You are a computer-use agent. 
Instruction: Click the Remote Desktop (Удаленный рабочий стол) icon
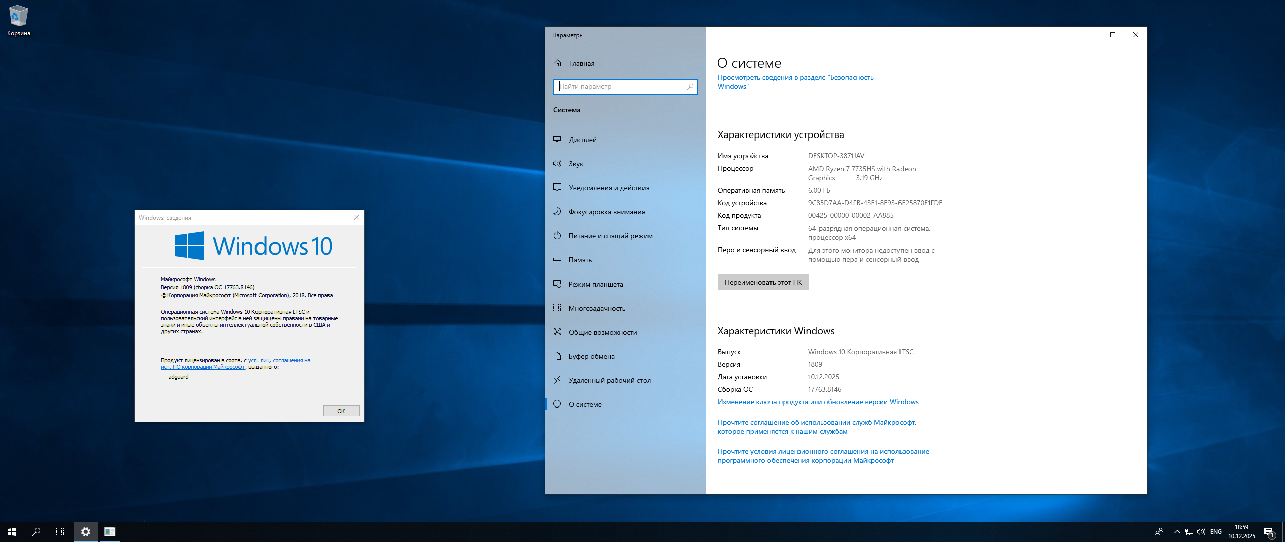pyautogui.click(x=557, y=380)
